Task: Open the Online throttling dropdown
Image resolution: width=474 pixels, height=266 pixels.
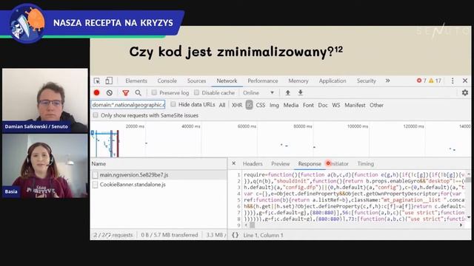Action: coord(258,93)
